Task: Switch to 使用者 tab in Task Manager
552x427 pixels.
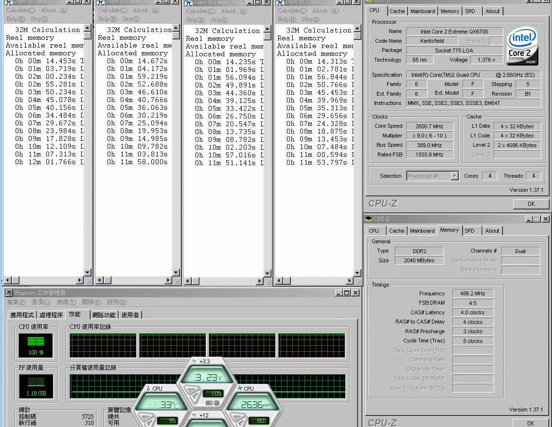Action: [x=130, y=315]
